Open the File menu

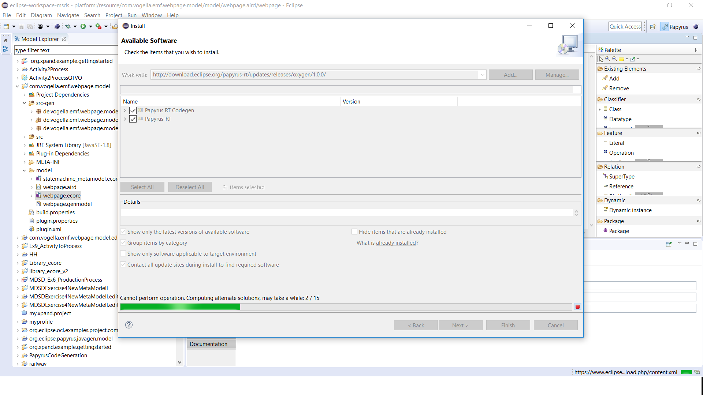(7, 15)
